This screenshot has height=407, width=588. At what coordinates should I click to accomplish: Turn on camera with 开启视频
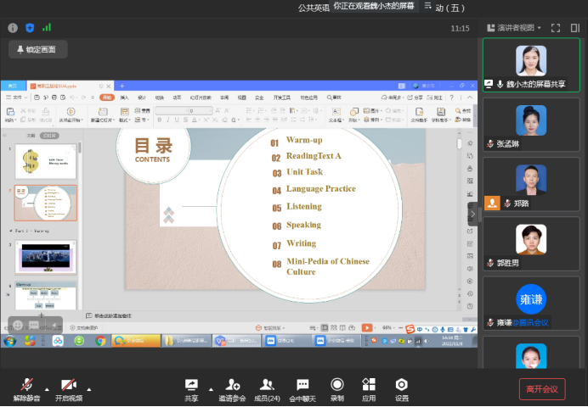[69, 387]
